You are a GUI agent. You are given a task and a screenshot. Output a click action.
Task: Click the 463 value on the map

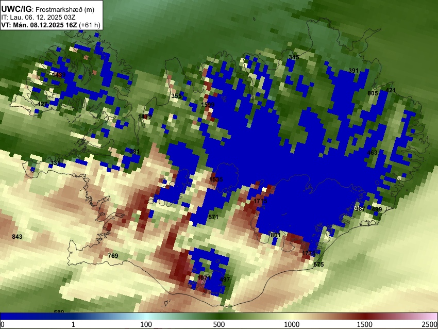(x=372, y=152)
